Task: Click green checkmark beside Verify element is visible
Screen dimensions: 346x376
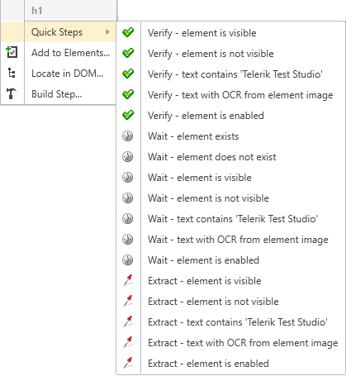Action: click(128, 32)
